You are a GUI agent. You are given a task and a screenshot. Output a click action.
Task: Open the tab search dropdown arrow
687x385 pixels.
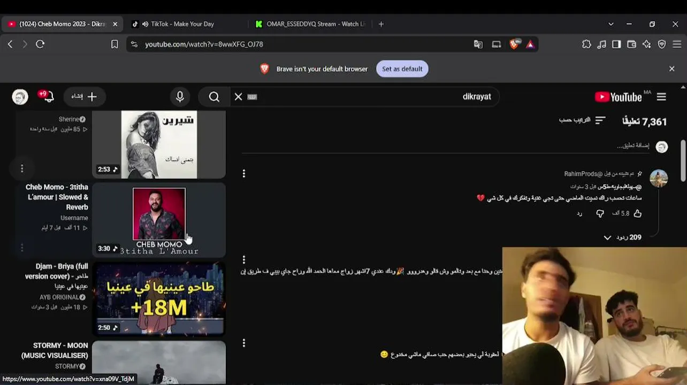[611, 24]
